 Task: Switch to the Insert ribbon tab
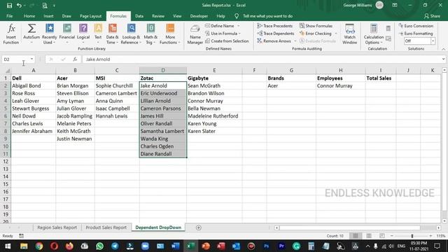[x=48, y=16]
